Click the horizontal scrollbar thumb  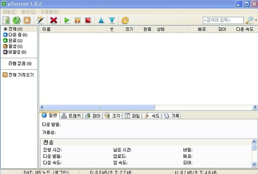tap(100, 107)
